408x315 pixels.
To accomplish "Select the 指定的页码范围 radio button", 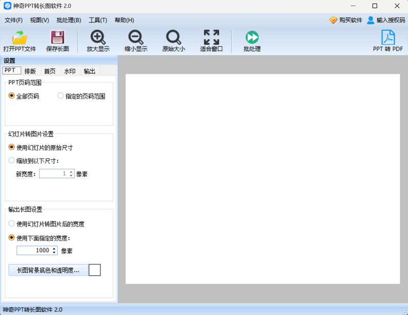I will tap(61, 96).
